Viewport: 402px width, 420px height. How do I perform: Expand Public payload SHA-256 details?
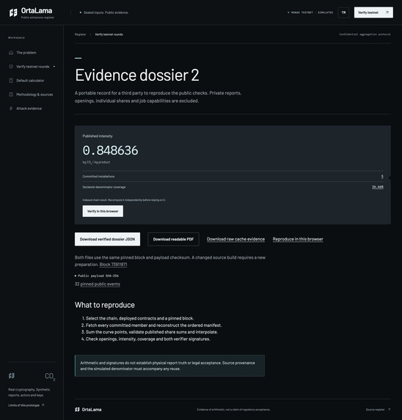(x=97, y=276)
